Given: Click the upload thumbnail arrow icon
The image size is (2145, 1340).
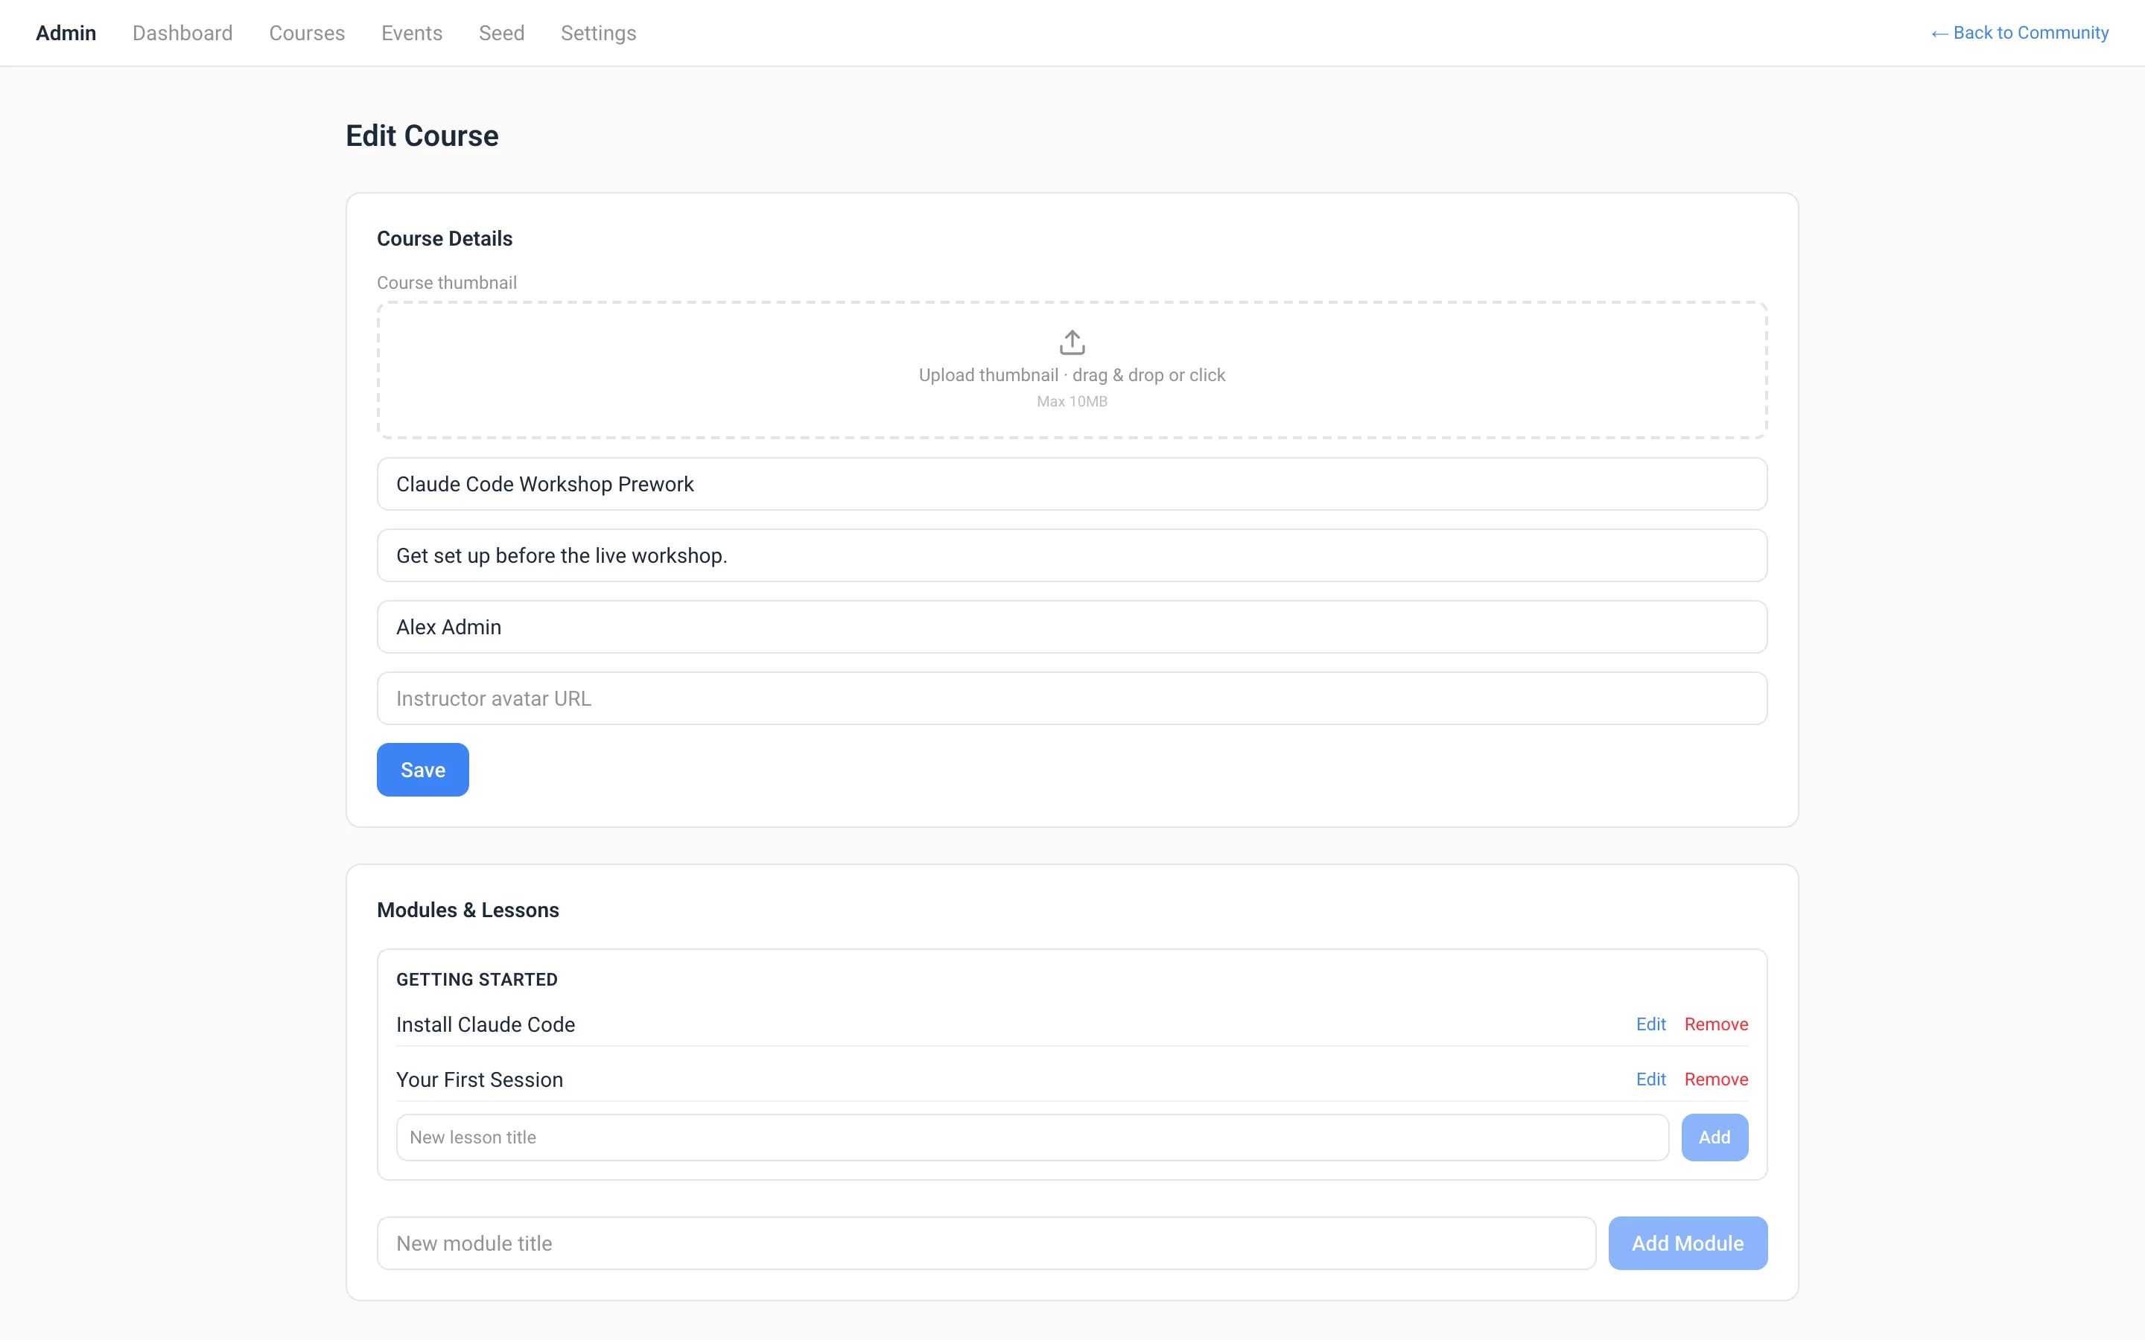Looking at the screenshot, I should [x=1072, y=342].
